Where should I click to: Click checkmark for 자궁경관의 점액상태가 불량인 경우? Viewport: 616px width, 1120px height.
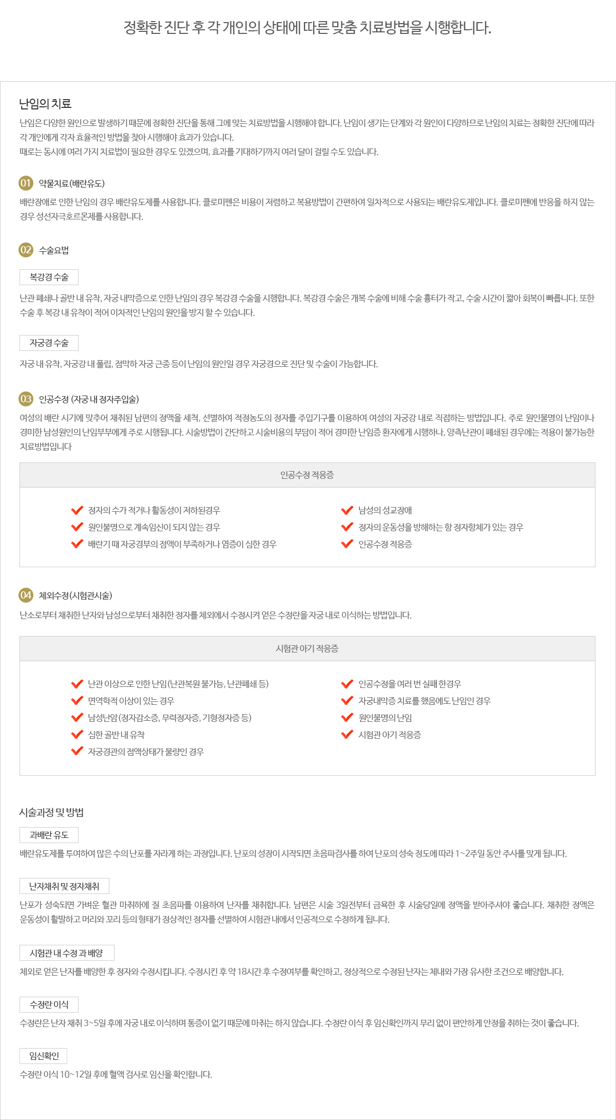[77, 752]
